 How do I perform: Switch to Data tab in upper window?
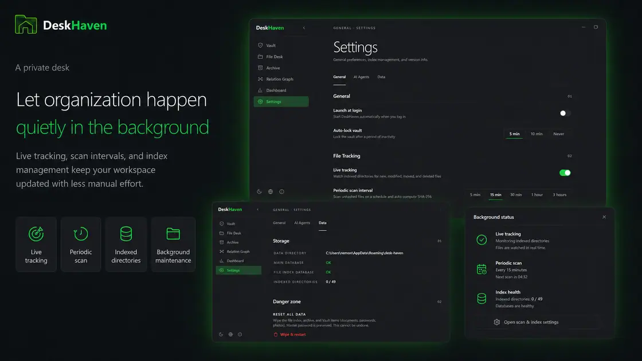(381, 77)
